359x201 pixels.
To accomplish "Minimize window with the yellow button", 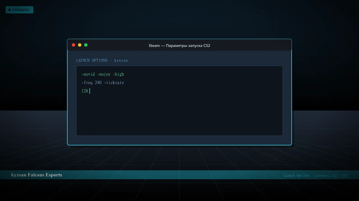I will coord(80,45).
